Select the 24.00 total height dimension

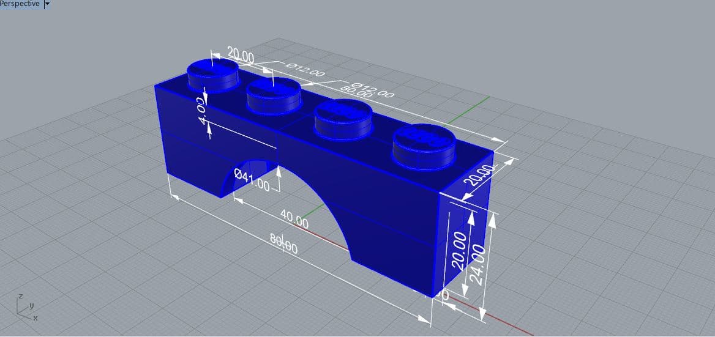click(477, 265)
